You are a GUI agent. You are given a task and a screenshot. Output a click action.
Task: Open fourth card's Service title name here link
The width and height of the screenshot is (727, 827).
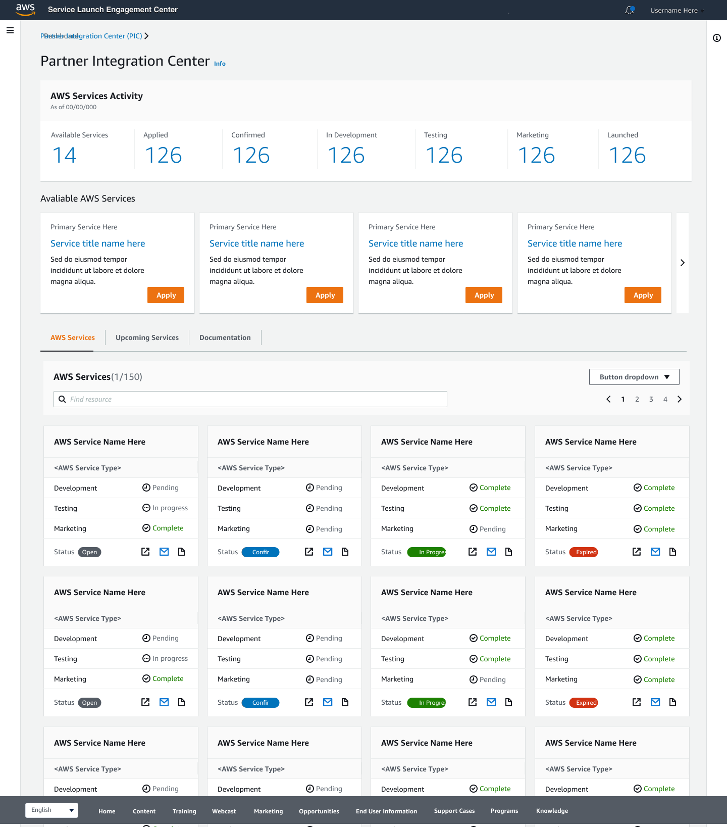click(575, 244)
